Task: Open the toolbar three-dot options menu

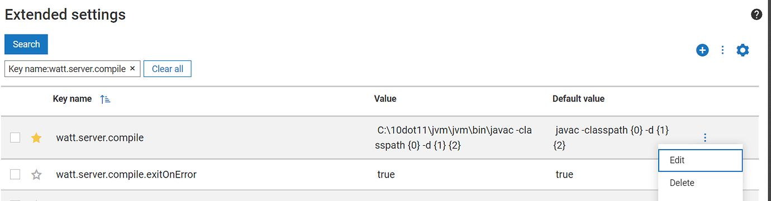Action: coord(722,50)
